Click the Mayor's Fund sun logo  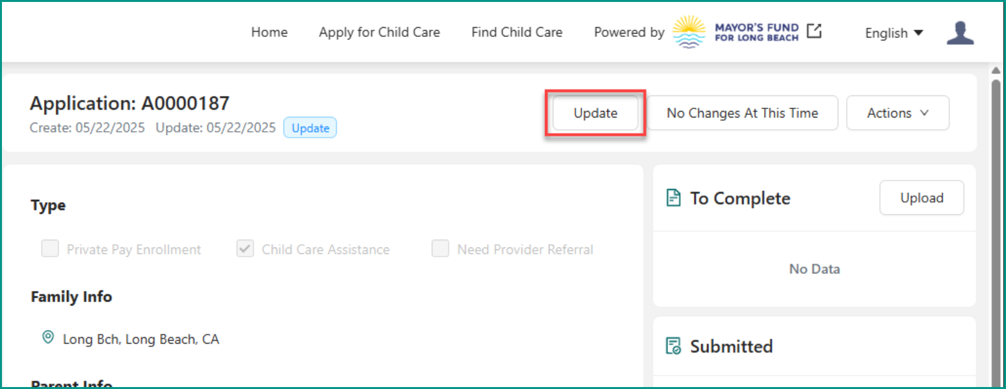[689, 32]
